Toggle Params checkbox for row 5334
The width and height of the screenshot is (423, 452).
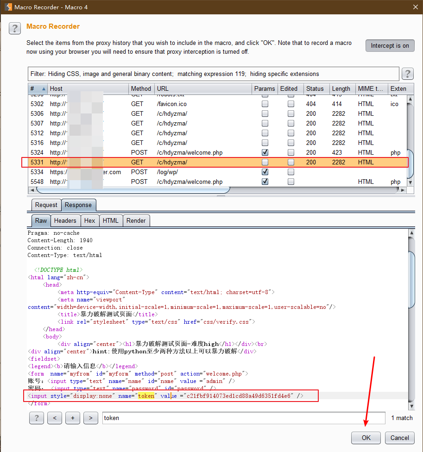[x=265, y=172]
